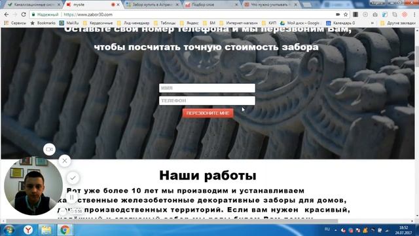Toggle the recorder camera button
The width and height of the screenshot is (419, 236).
pyautogui.click(x=50, y=149)
